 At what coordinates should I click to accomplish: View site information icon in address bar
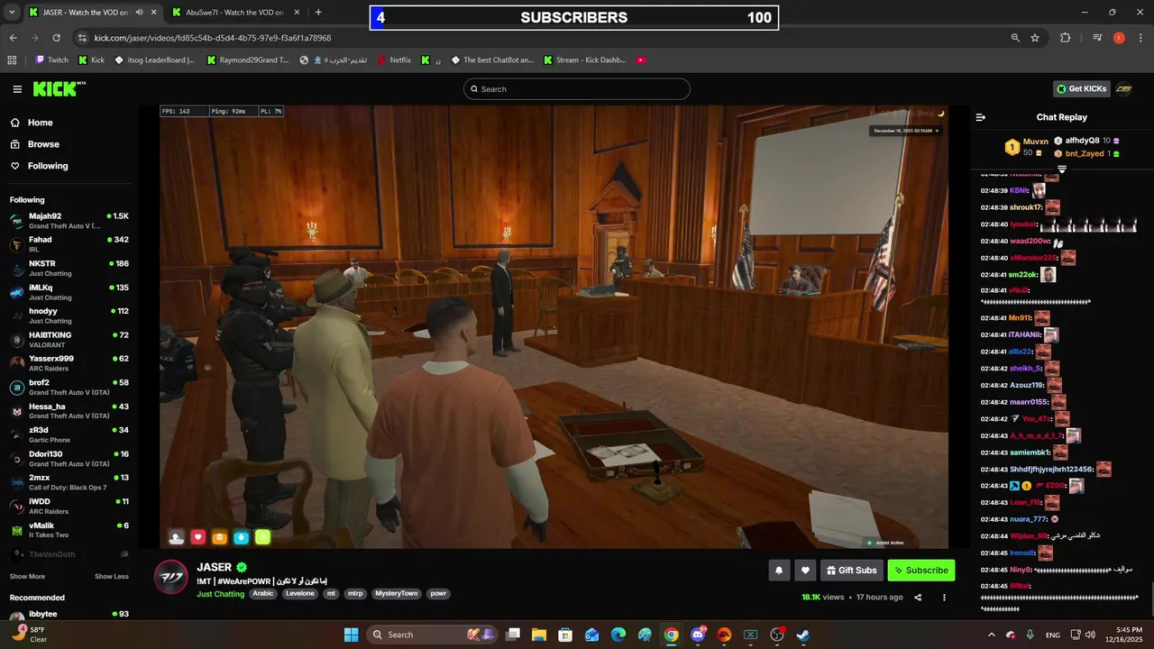(82, 38)
